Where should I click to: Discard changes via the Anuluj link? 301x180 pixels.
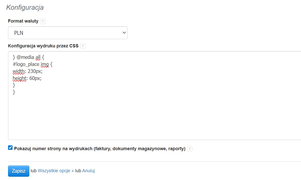[88, 170]
